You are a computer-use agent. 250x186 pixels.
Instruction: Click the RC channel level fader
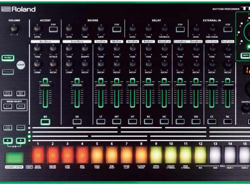pyautogui.click(x=228, y=85)
